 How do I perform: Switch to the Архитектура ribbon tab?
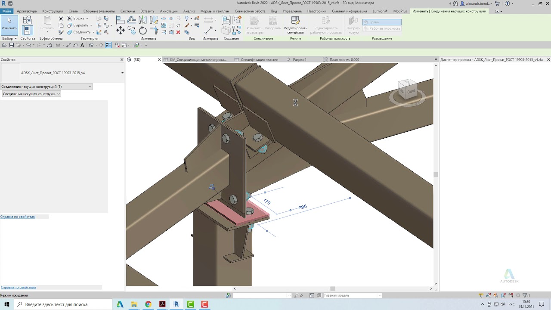[x=27, y=11]
